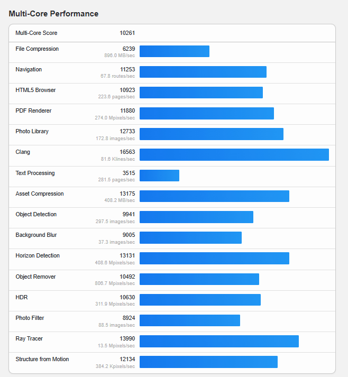Viewport: 348px width, 377px height.
Task: Click the Navigation row label
Action: (29, 69)
